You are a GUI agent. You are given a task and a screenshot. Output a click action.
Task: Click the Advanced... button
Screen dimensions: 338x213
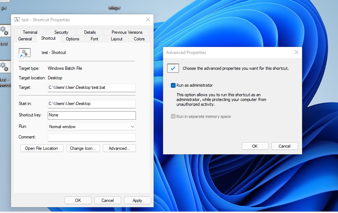click(119, 148)
